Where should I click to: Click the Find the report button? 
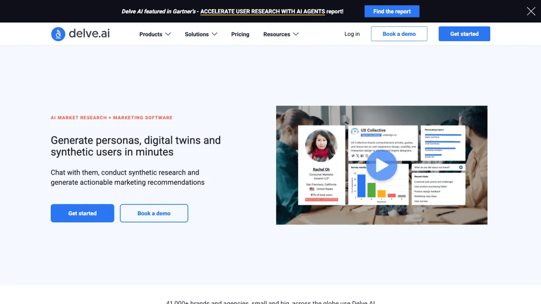tap(392, 12)
